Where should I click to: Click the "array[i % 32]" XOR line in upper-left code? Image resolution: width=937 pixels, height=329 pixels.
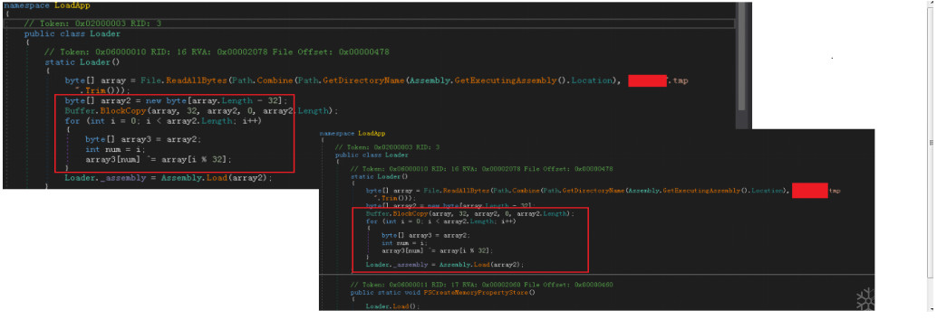[159, 159]
